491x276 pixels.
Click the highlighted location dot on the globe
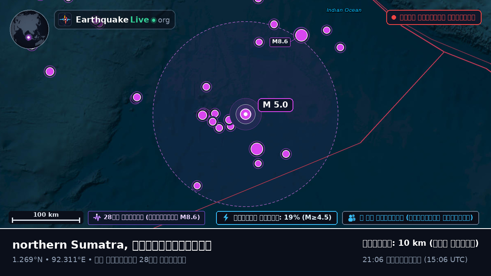click(29, 37)
